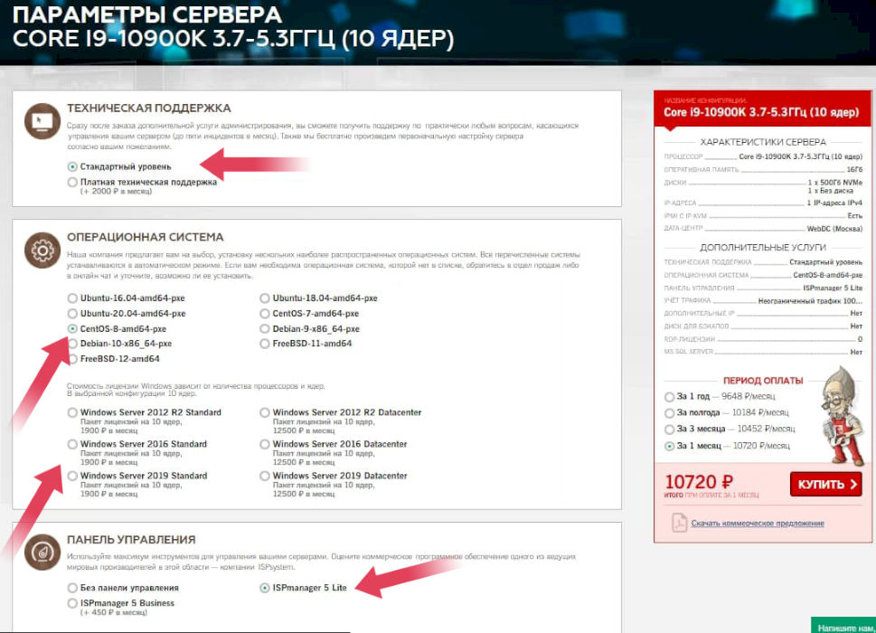Click the control panel section icon
Screen dimensions: 876x633
(x=41, y=552)
